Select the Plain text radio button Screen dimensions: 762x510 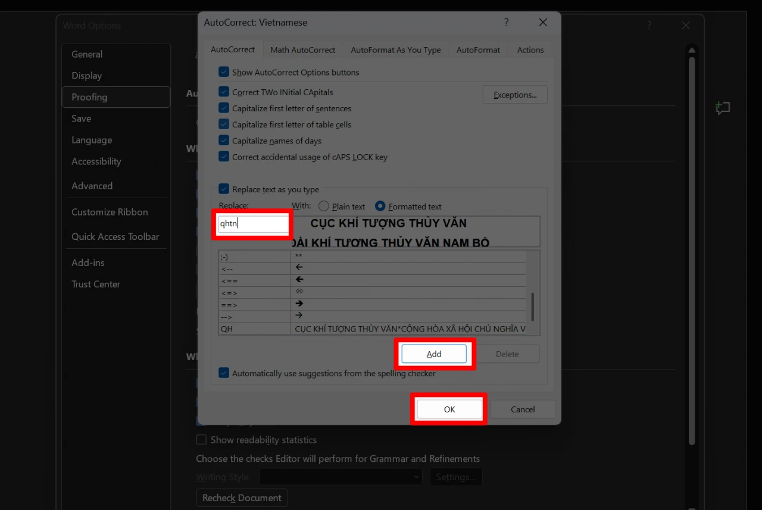324,206
